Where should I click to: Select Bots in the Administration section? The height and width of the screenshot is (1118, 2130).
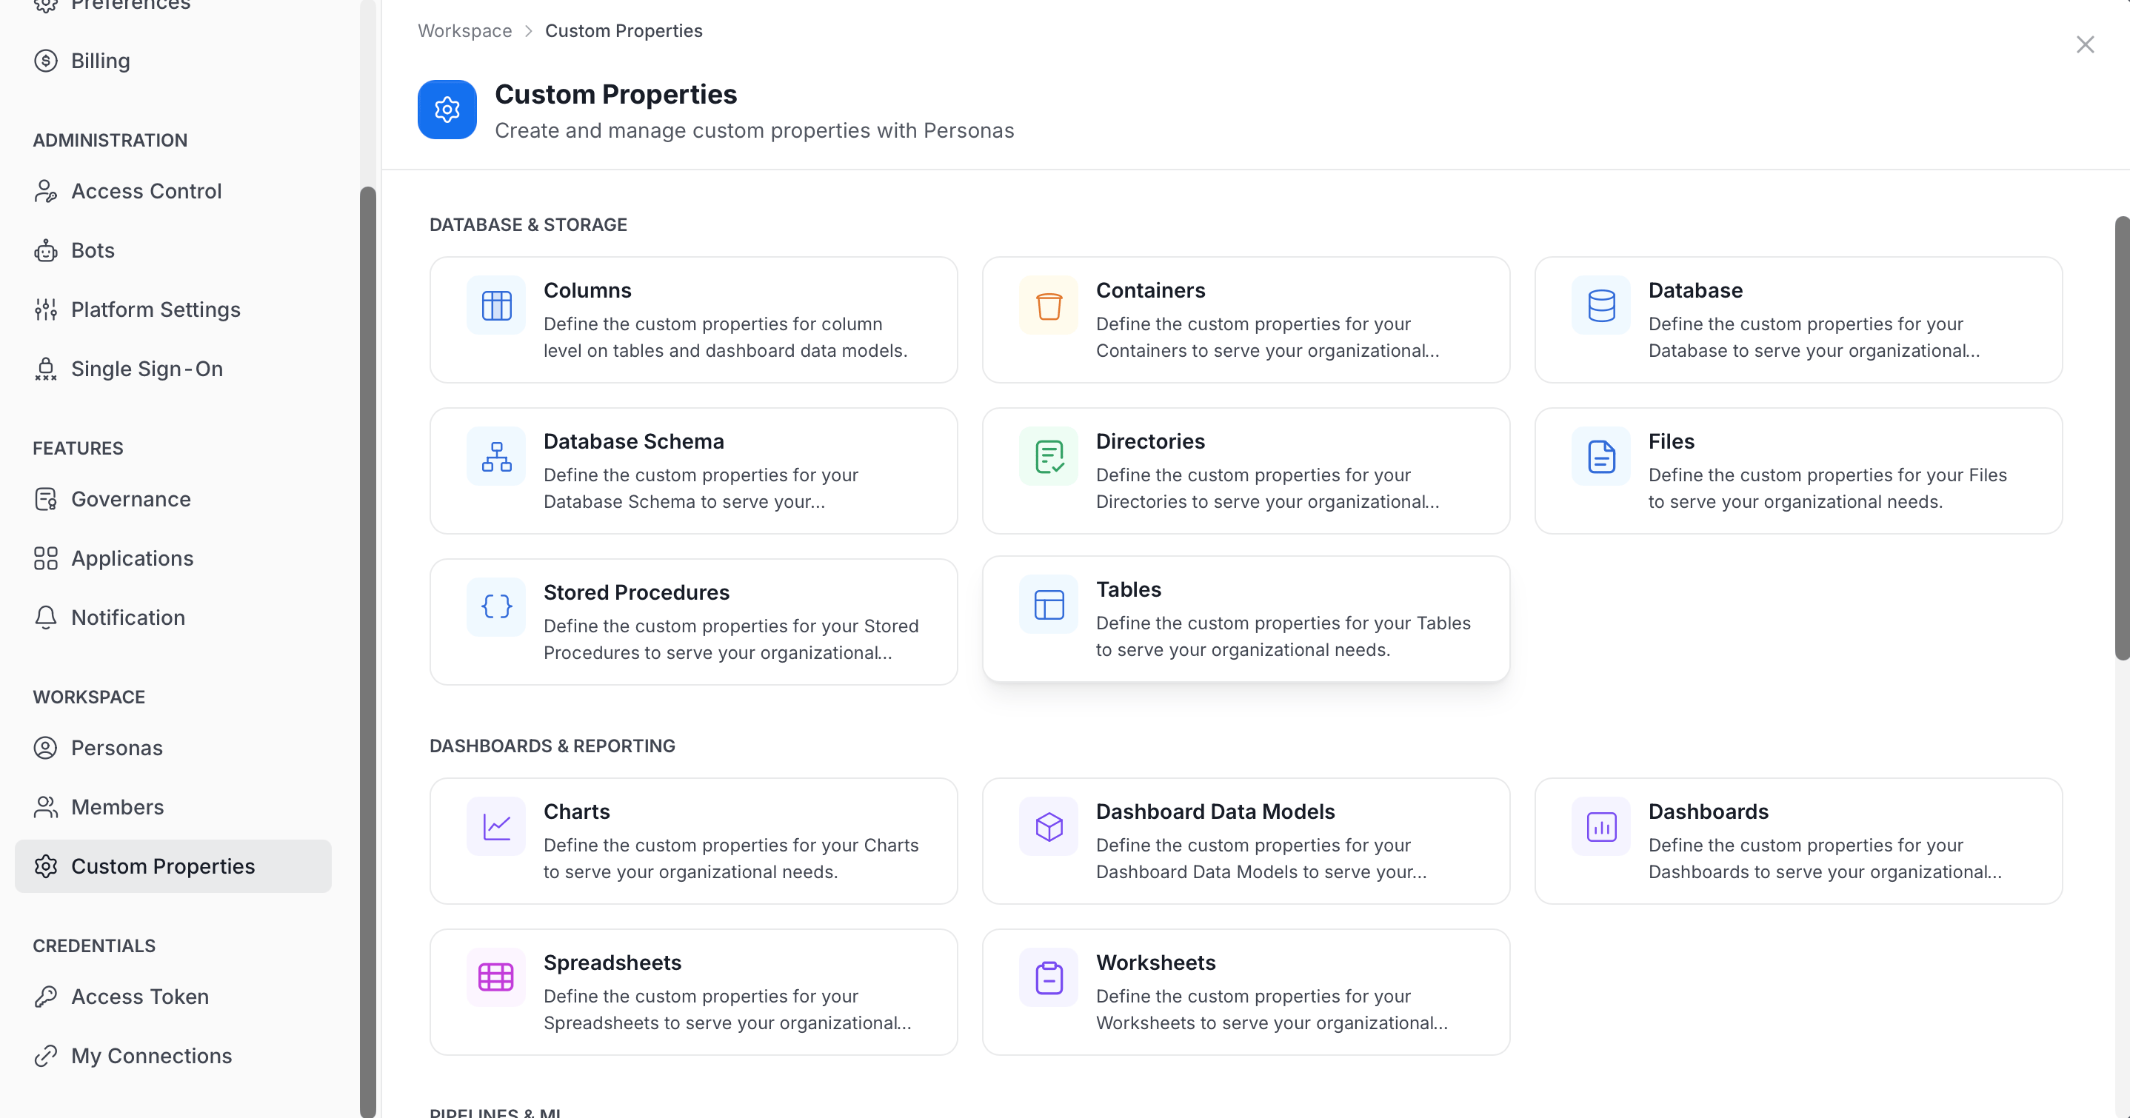(x=173, y=250)
